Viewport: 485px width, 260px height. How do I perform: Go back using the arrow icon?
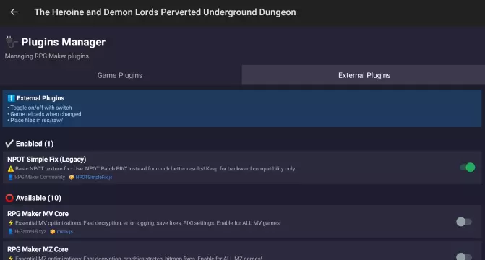click(x=14, y=12)
